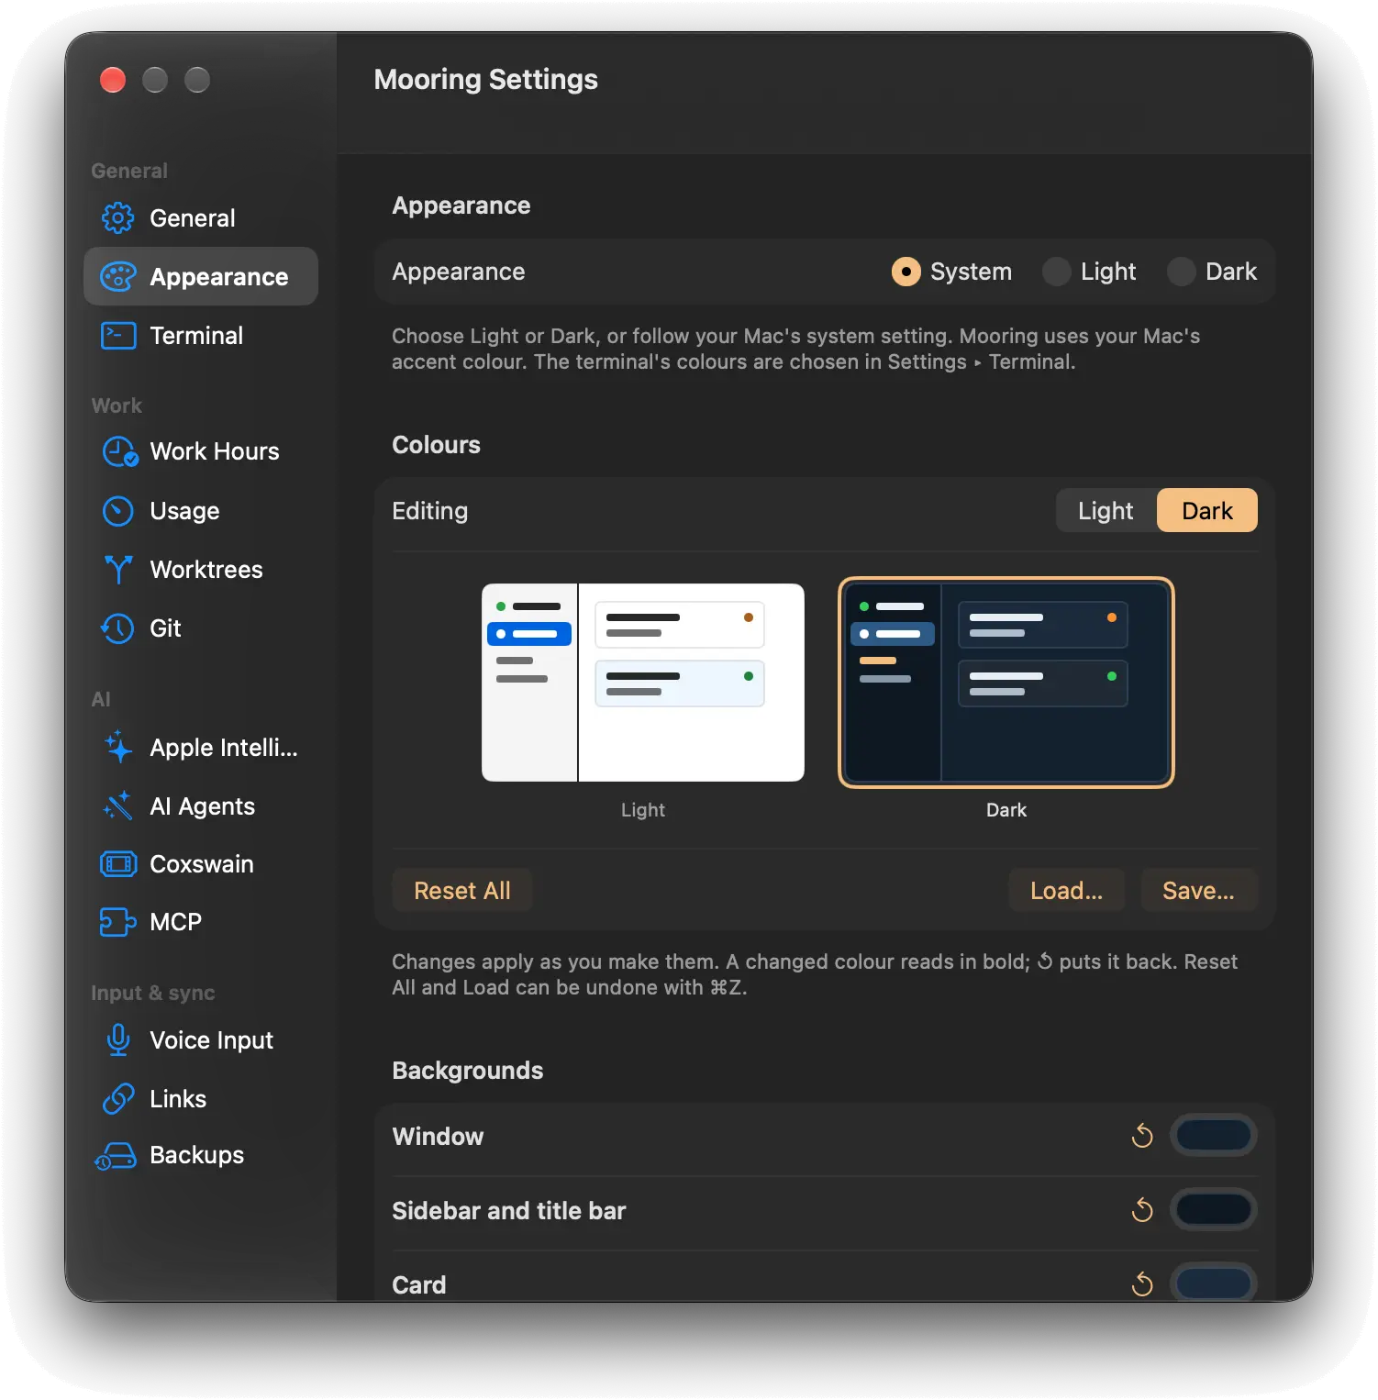1378x1400 pixels.
Task: Switch Editing segment to Light
Action: 1106,510
